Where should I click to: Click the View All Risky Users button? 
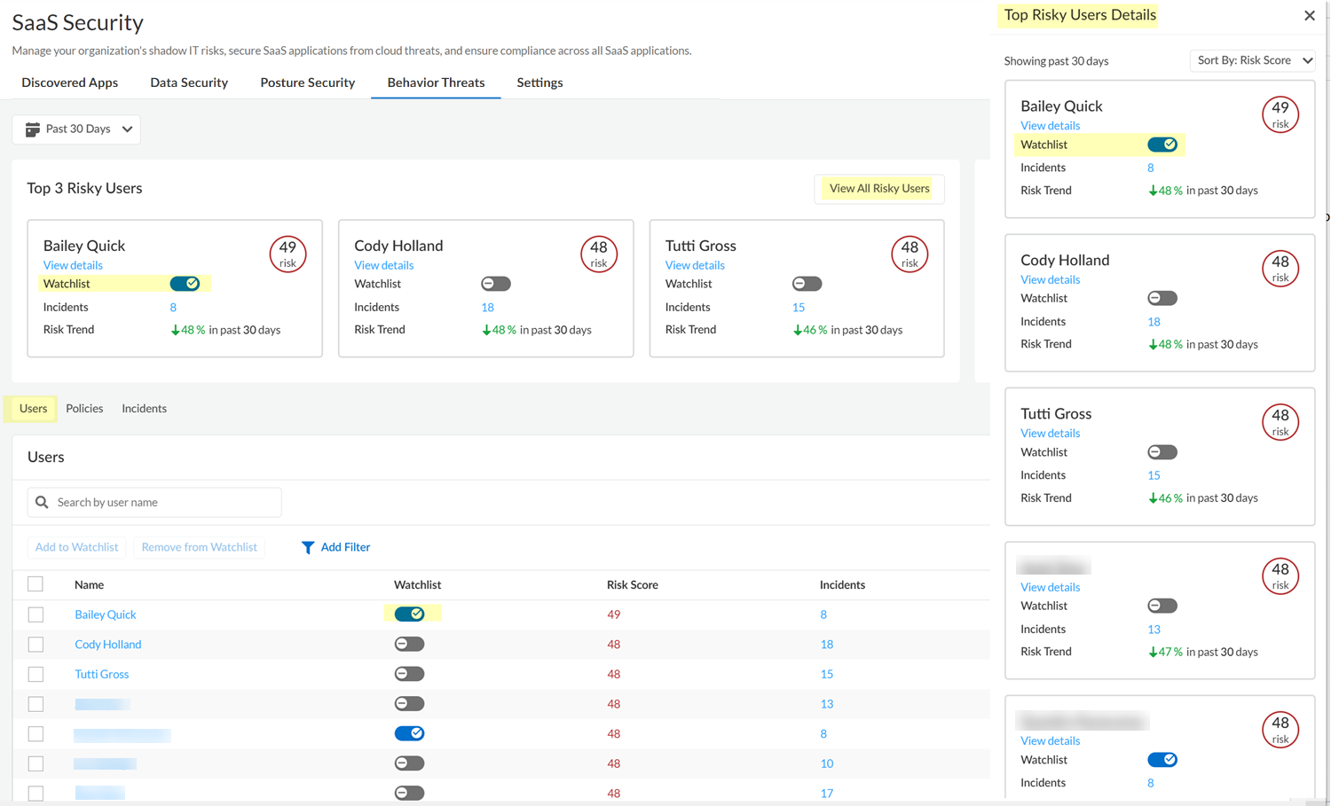coord(878,189)
